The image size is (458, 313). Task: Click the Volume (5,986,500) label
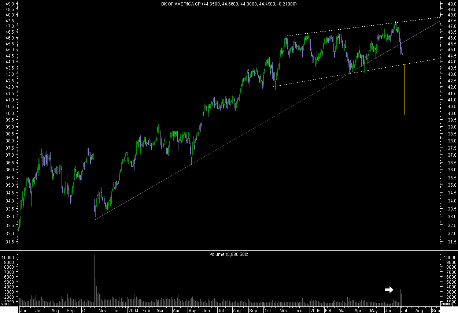point(229,254)
